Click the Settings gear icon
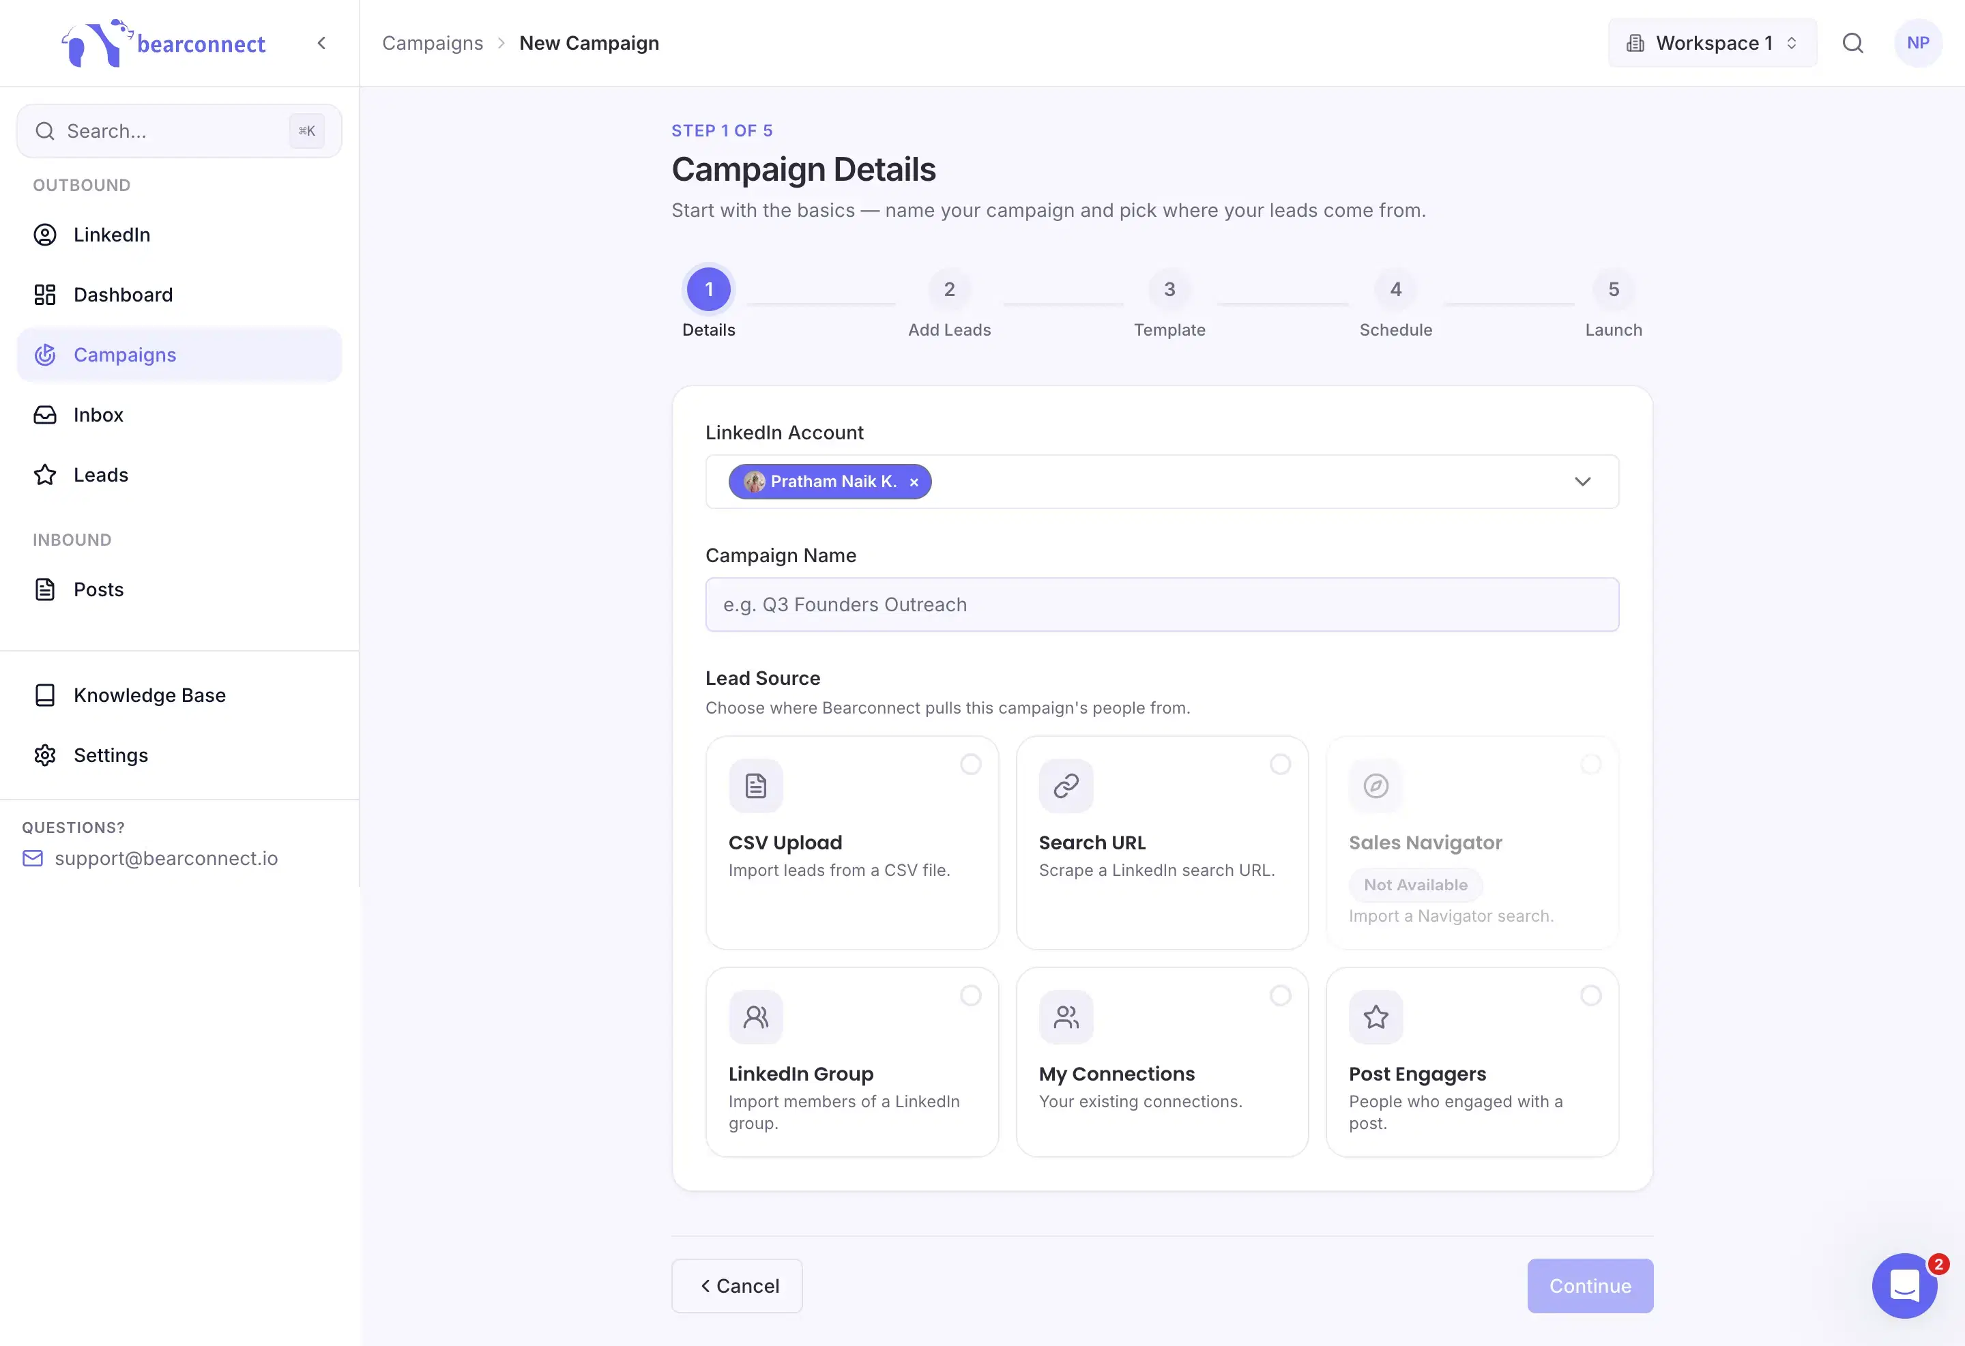 tap(45, 755)
